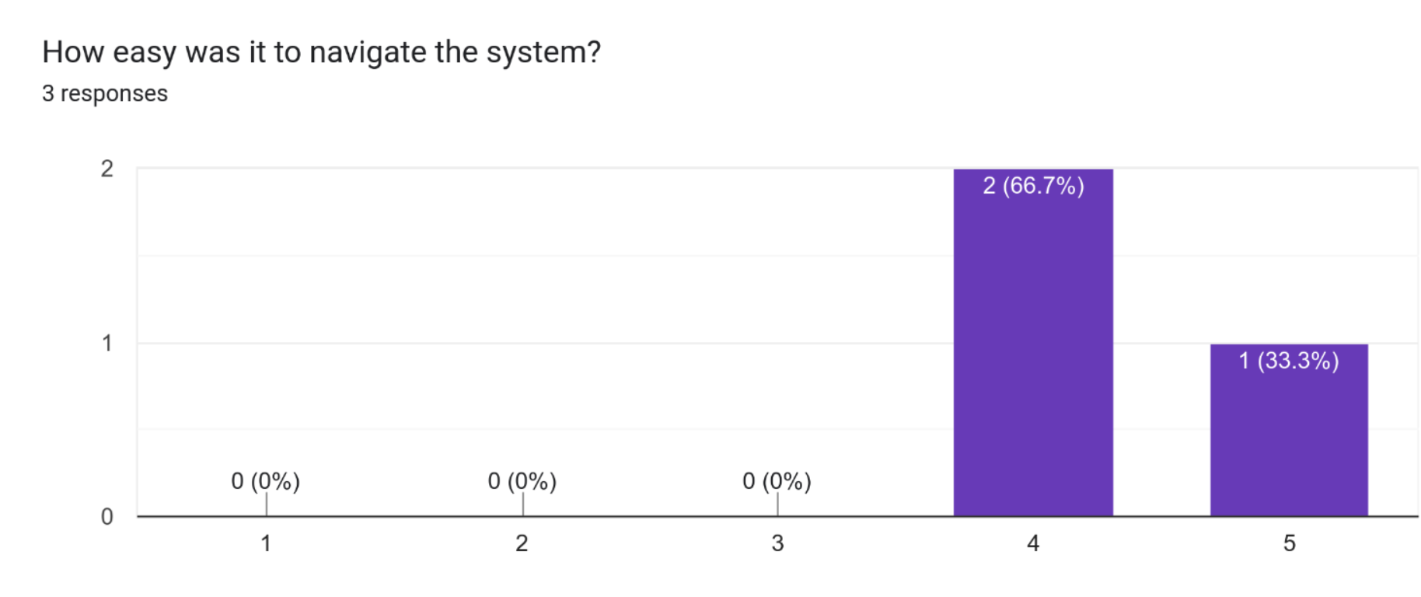Image resolution: width=1421 pixels, height=597 pixels.
Task: Click the tick mark above x-axis label 1
Action: (267, 504)
